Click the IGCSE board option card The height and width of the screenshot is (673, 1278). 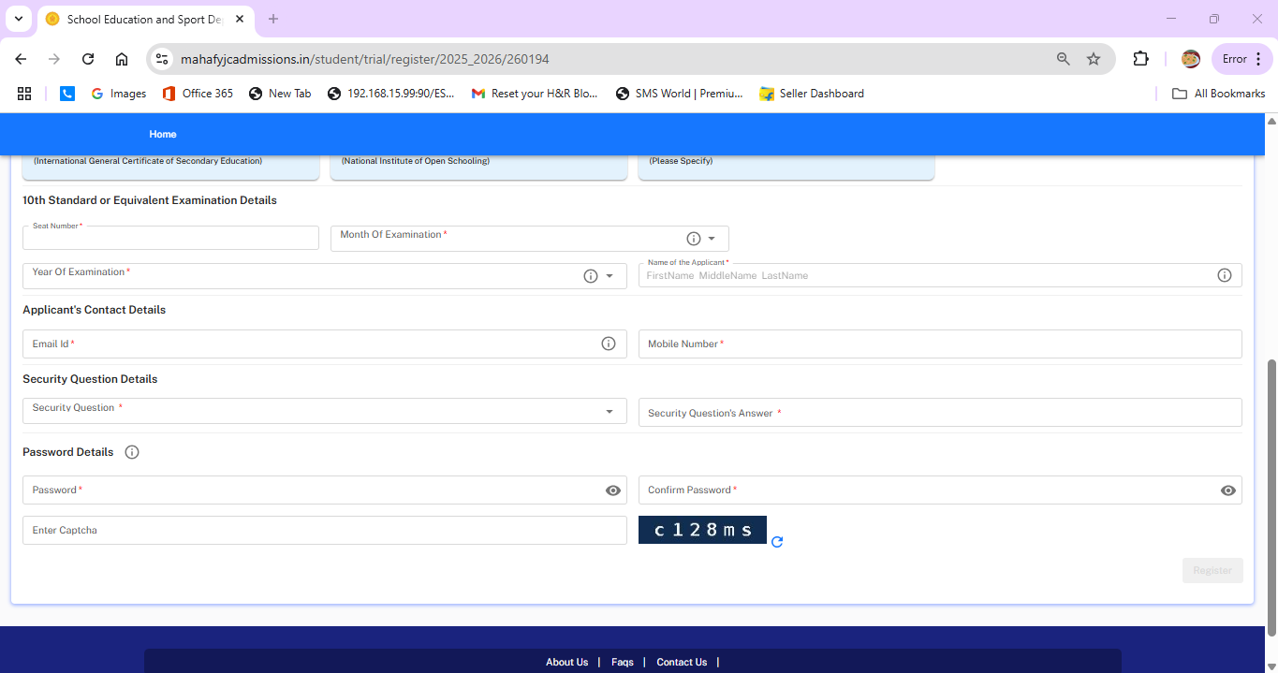pos(170,167)
